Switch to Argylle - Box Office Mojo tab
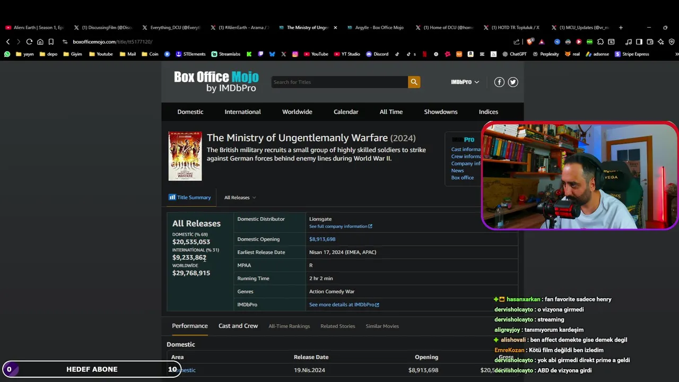The height and width of the screenshot is (382, 679). pyautogui.click(x=375, y=28)
